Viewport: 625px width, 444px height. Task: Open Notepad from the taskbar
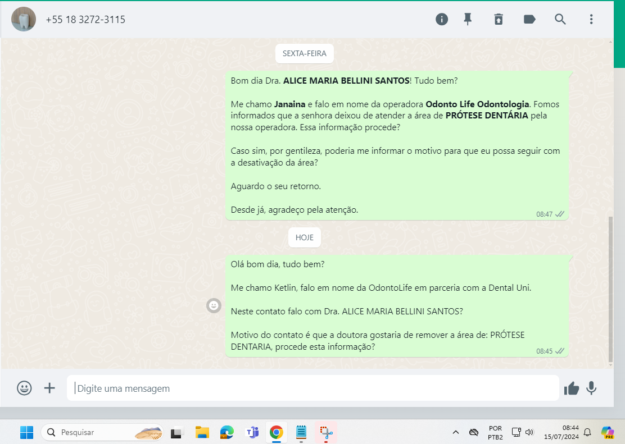pos(301,432)
